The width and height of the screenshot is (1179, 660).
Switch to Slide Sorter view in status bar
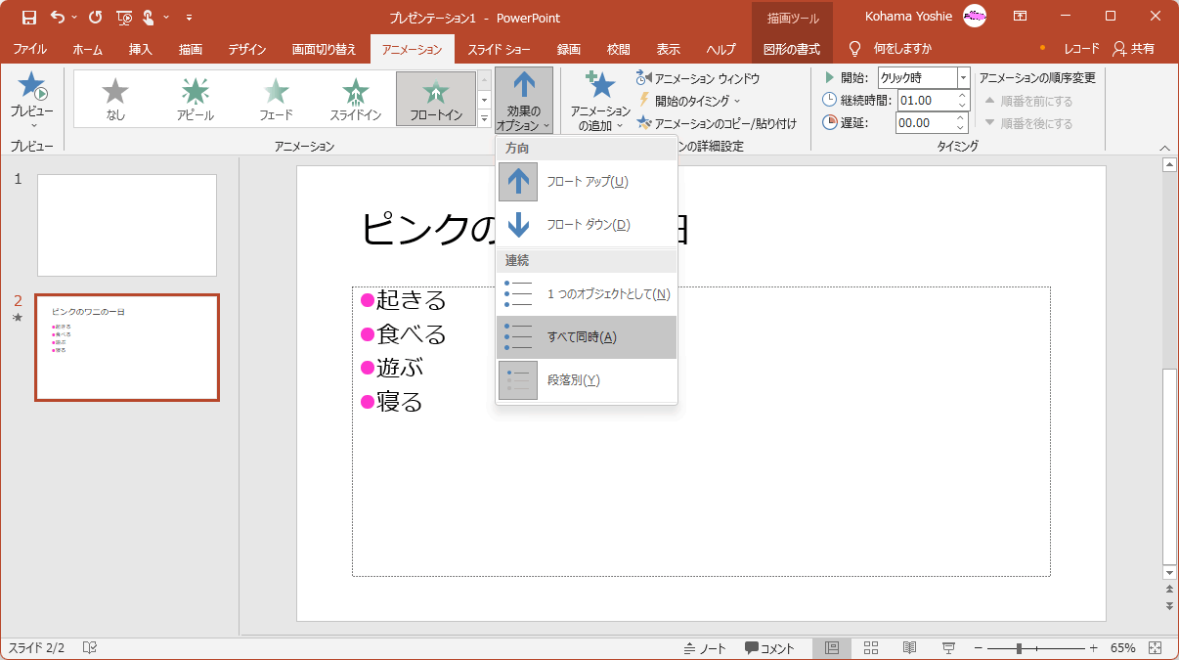pyautogui.click(x=871, y=648)
